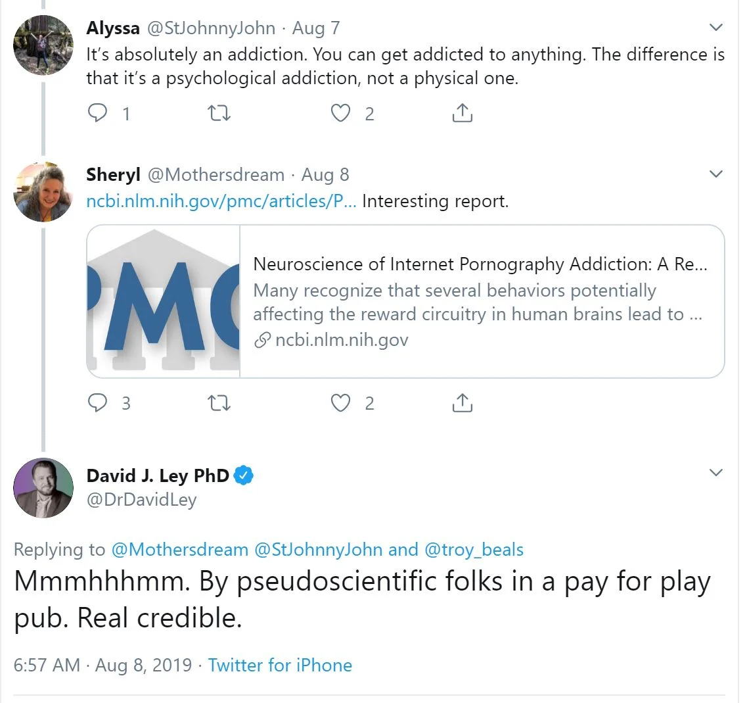Open the Neuroscience of Internet Pornography Addiction card

tap(481, 302)
